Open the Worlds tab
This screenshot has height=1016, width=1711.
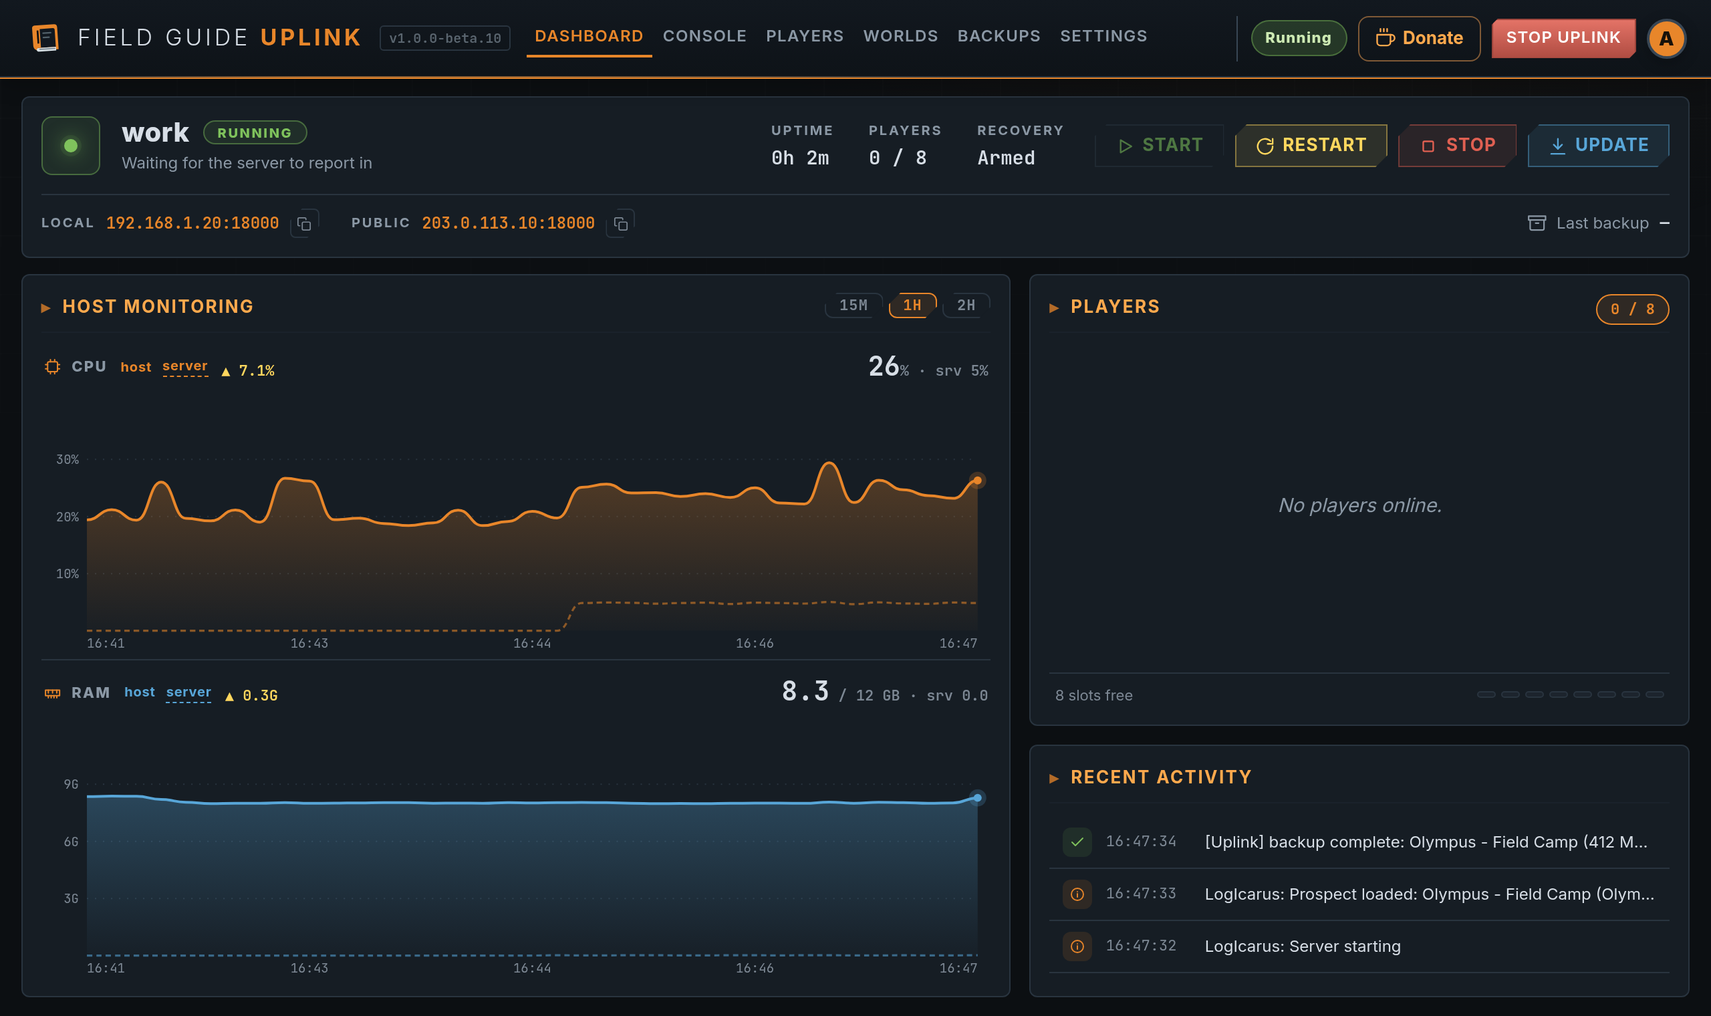(900, 35)
